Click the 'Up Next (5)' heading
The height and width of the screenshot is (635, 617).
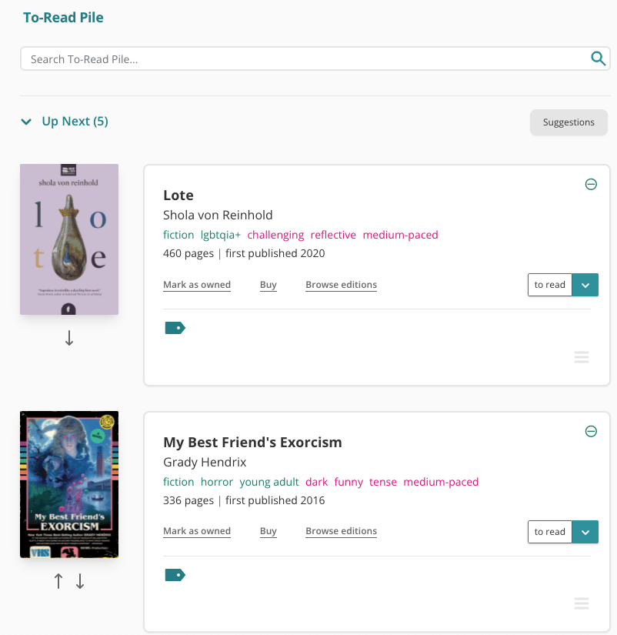click(x=75, y=122)
